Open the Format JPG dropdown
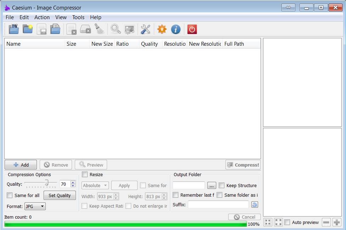The height and width of the screenshot is (230, 346). (x=35, y=206)
